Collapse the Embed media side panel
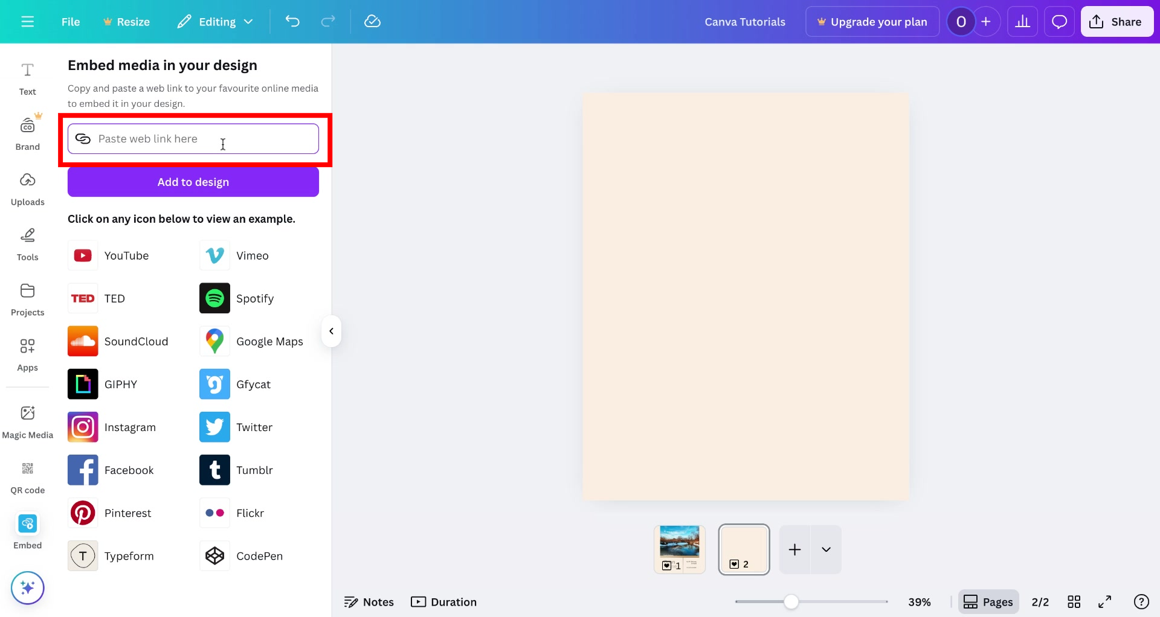 coord(331,331)
